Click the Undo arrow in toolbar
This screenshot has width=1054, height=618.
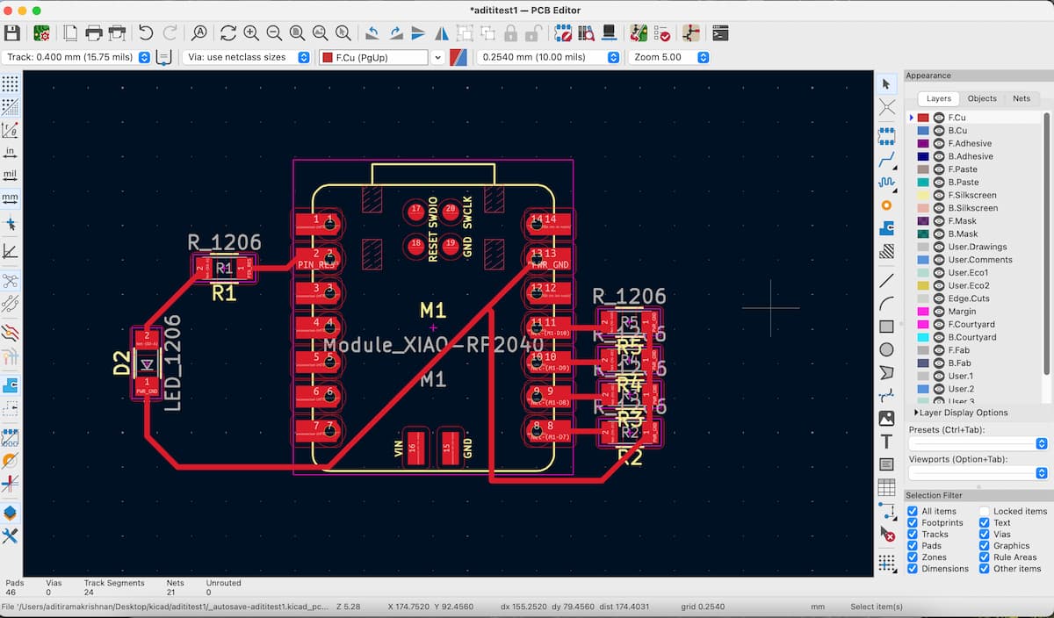pos(146,33)
